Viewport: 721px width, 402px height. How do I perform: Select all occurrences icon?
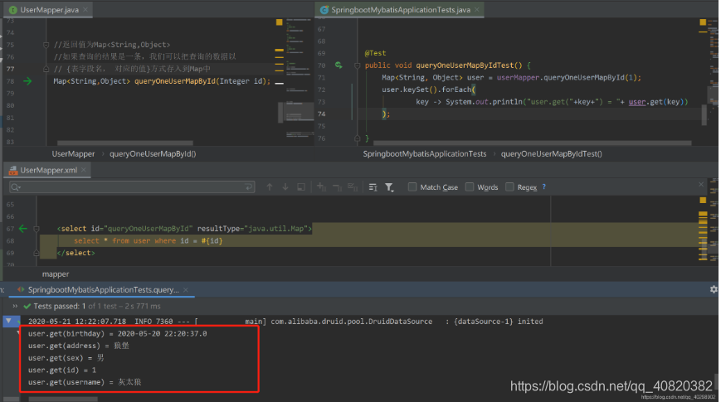coord(353,187)
